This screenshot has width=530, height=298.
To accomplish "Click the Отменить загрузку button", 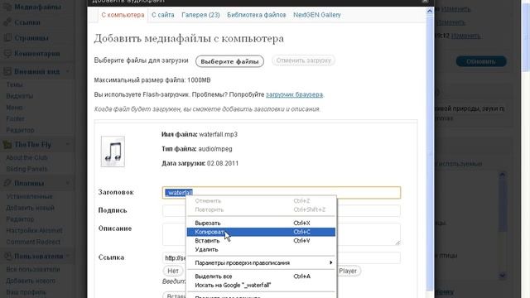I will click(x=304, y=60).
